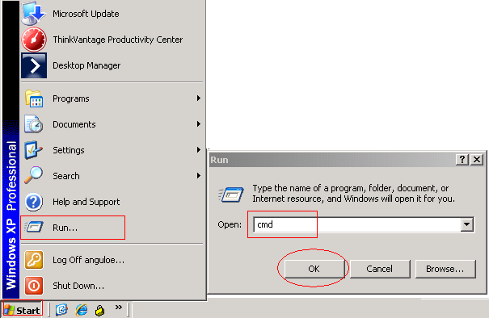The height and width of the screenshot is (318, 489).
Task: Close the Run dialog with X
Action: (x=477, y=160)
